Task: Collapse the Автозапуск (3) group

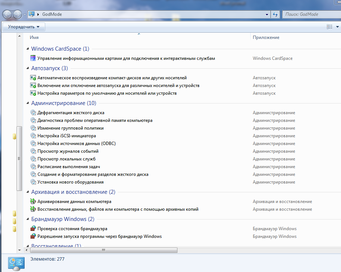Action: click(x=28, y=68)
